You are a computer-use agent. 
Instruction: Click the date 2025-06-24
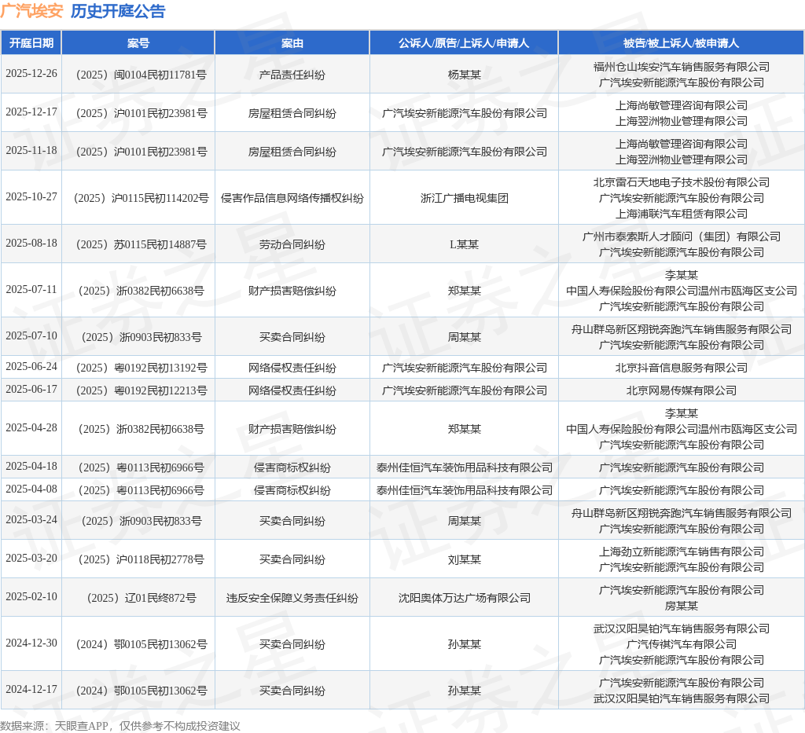coord(31,366)
